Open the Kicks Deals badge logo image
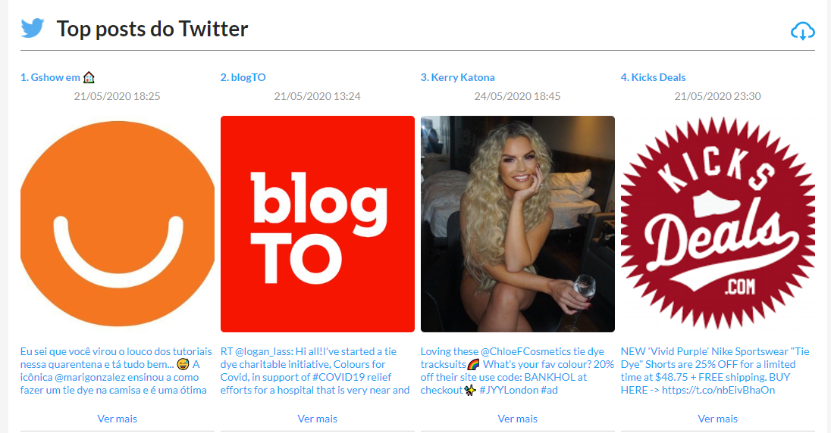 coord(717,224)
